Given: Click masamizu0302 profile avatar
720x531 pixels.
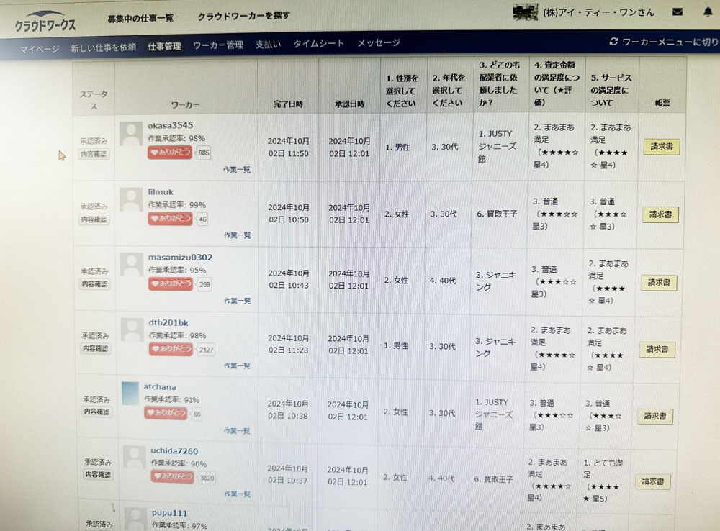Looking at the screenshot, I should pyautogui.click(x=132, y=265).
